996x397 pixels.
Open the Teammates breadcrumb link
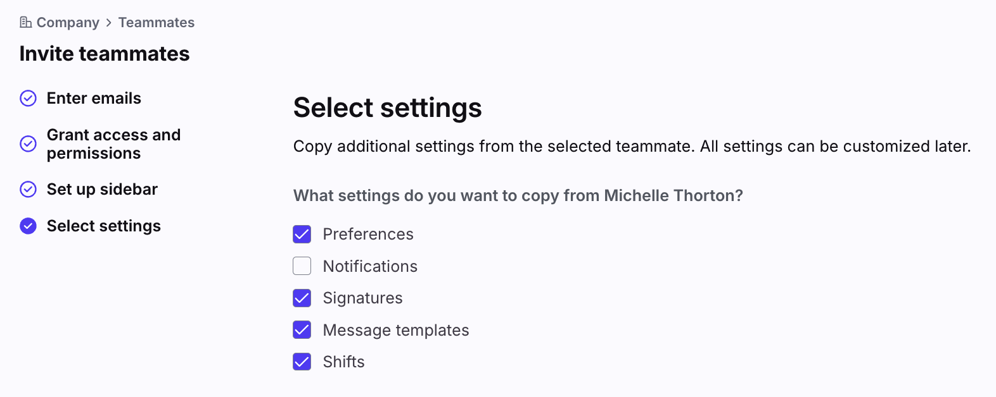coord(156,23)
